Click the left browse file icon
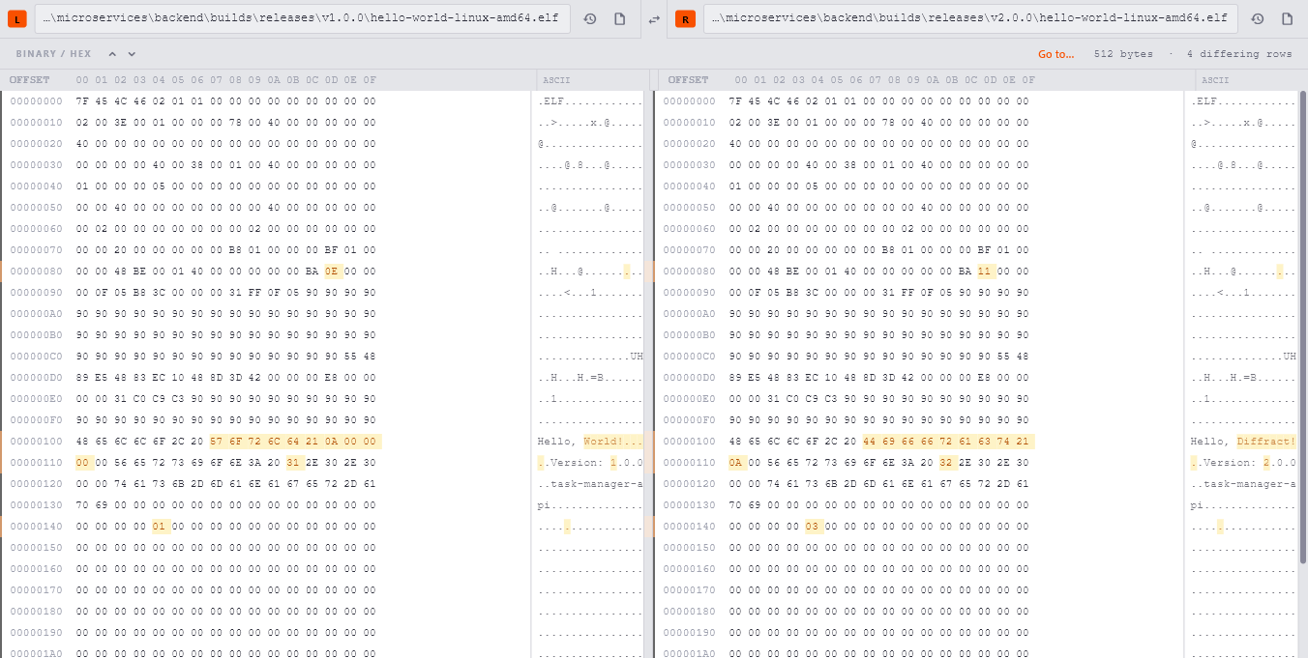Viewport: 1308px width, 658px height. coord(620,19)
